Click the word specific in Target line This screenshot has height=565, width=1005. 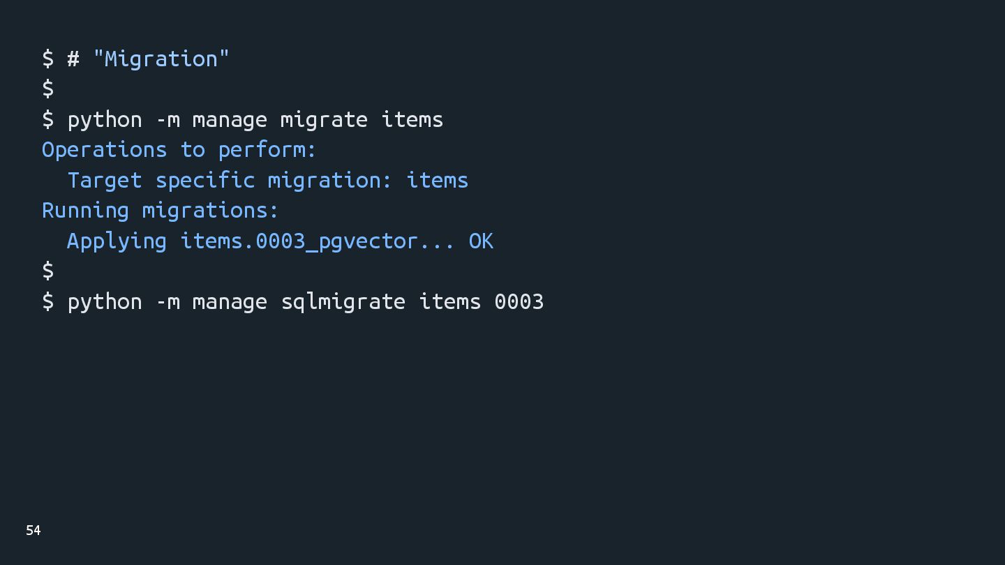pyautogui.click(x=204, y=180)
